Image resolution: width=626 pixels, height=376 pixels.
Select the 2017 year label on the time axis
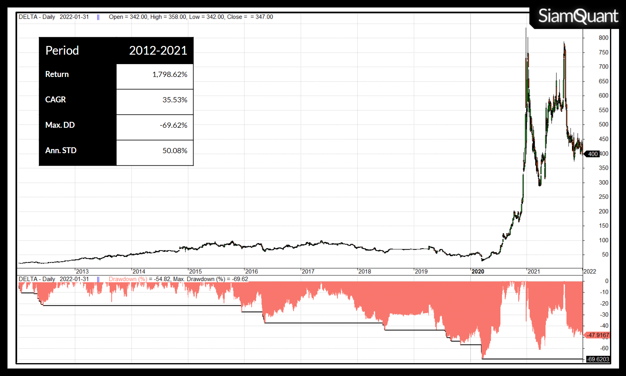(308, 272)
